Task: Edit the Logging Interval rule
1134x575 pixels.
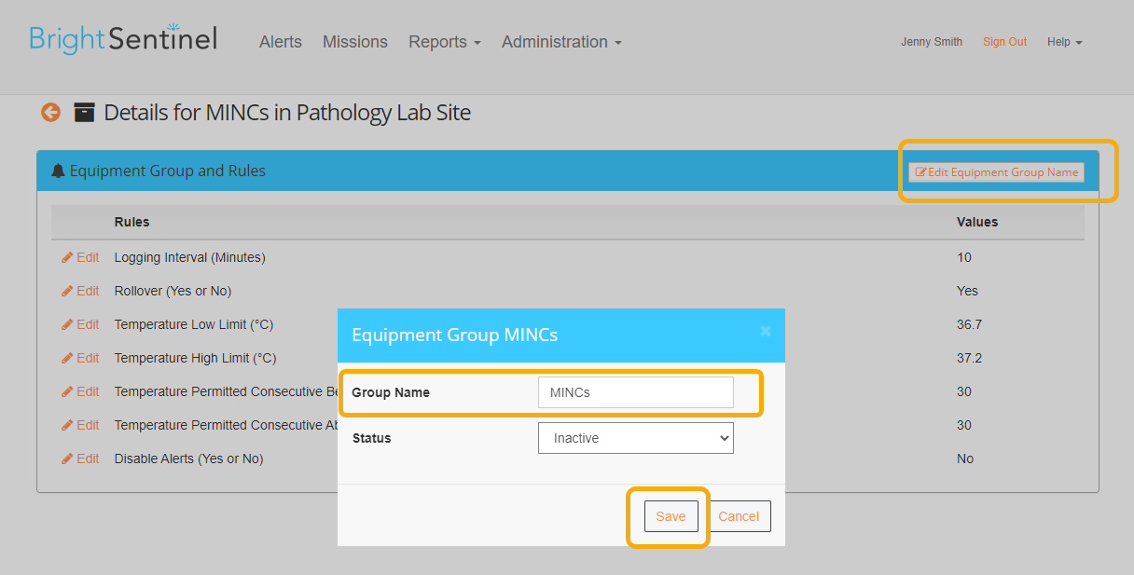Action: [80, 257]
